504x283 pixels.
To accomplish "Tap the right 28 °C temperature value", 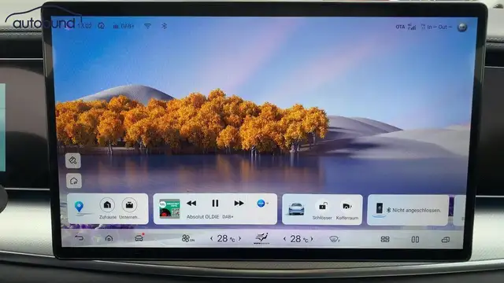I will click(299, 239).
